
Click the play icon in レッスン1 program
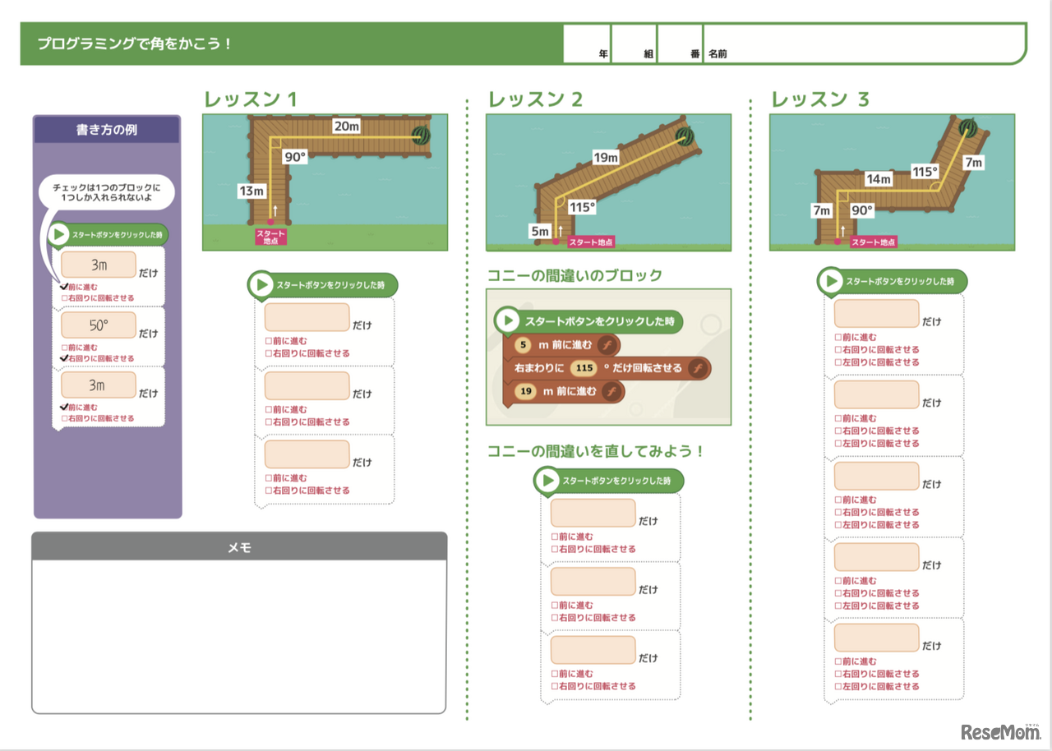pyautogui.click(x=261, y=285)
